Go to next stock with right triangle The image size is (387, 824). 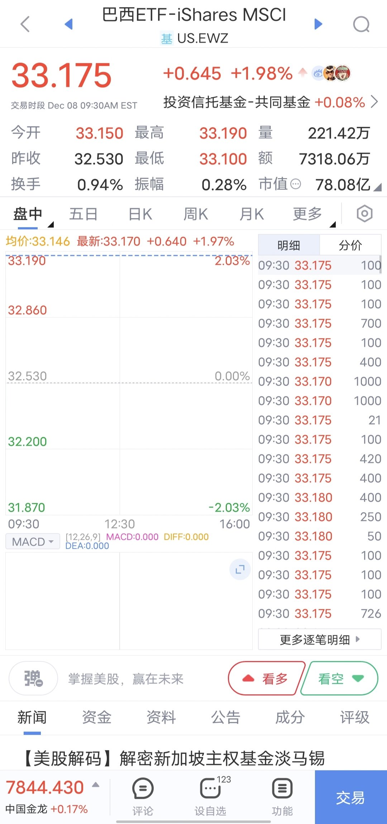pyautogui.click(x=318, y=24)
